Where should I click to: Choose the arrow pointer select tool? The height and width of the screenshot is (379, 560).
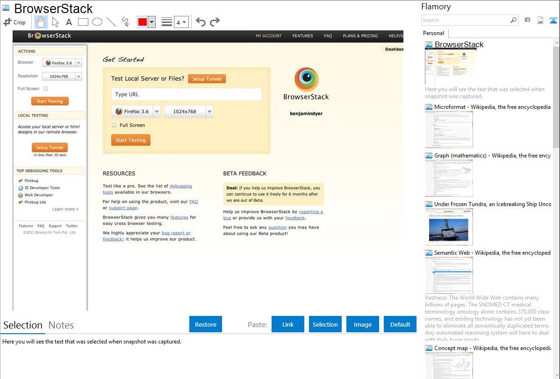pyautogui.click(x=55, y=22)
